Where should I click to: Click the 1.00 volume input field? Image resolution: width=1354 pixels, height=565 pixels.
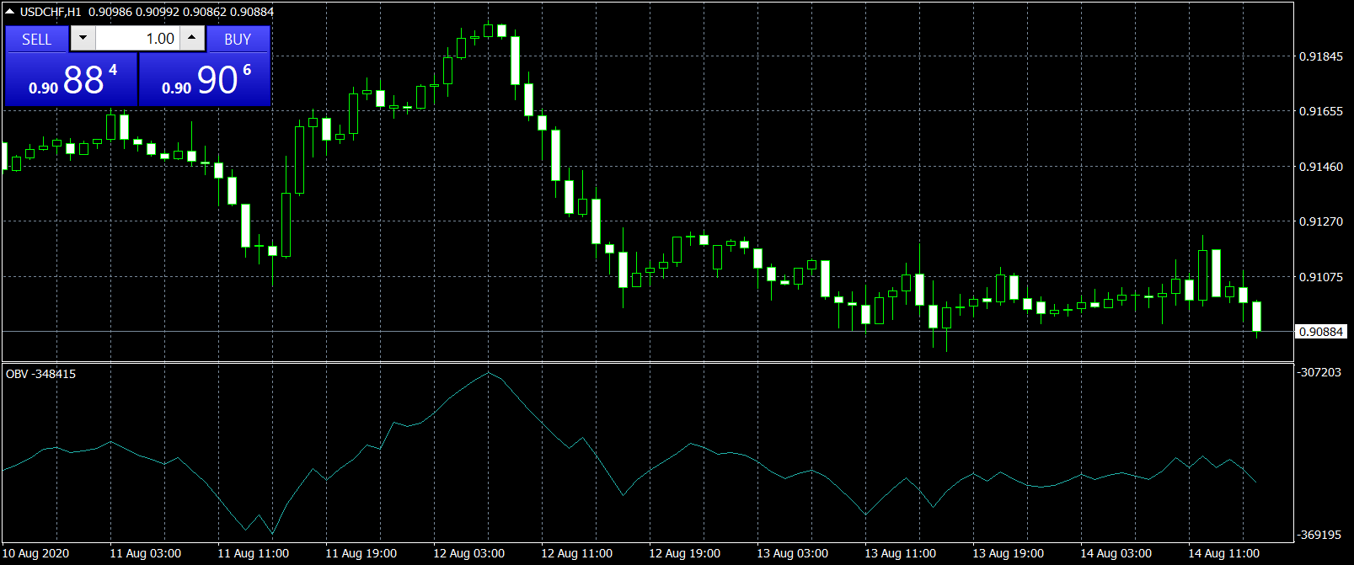click(x=137, y=39)
